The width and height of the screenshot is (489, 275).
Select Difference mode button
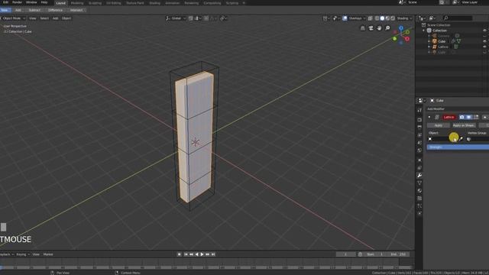pyautogui.click(x=55, y=10)
